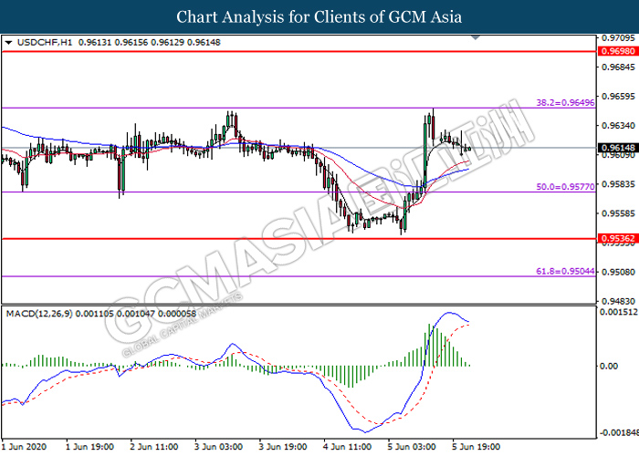The width and height of the screenshot is (639, 456).
Task: Click the 0.97095 price scale value
Action: tap(618, 38)
